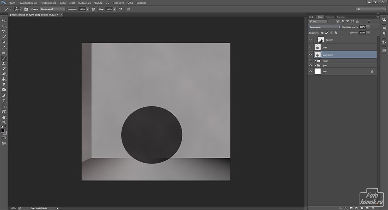Select the Move tool
This screenshot has width=388, height=210.
[4, 20]
